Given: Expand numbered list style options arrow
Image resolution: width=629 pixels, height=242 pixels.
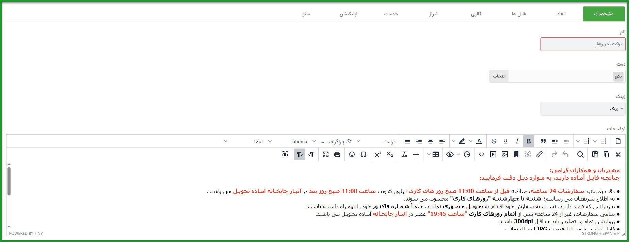Looking at the screenshot, I should tap(578, 141).
